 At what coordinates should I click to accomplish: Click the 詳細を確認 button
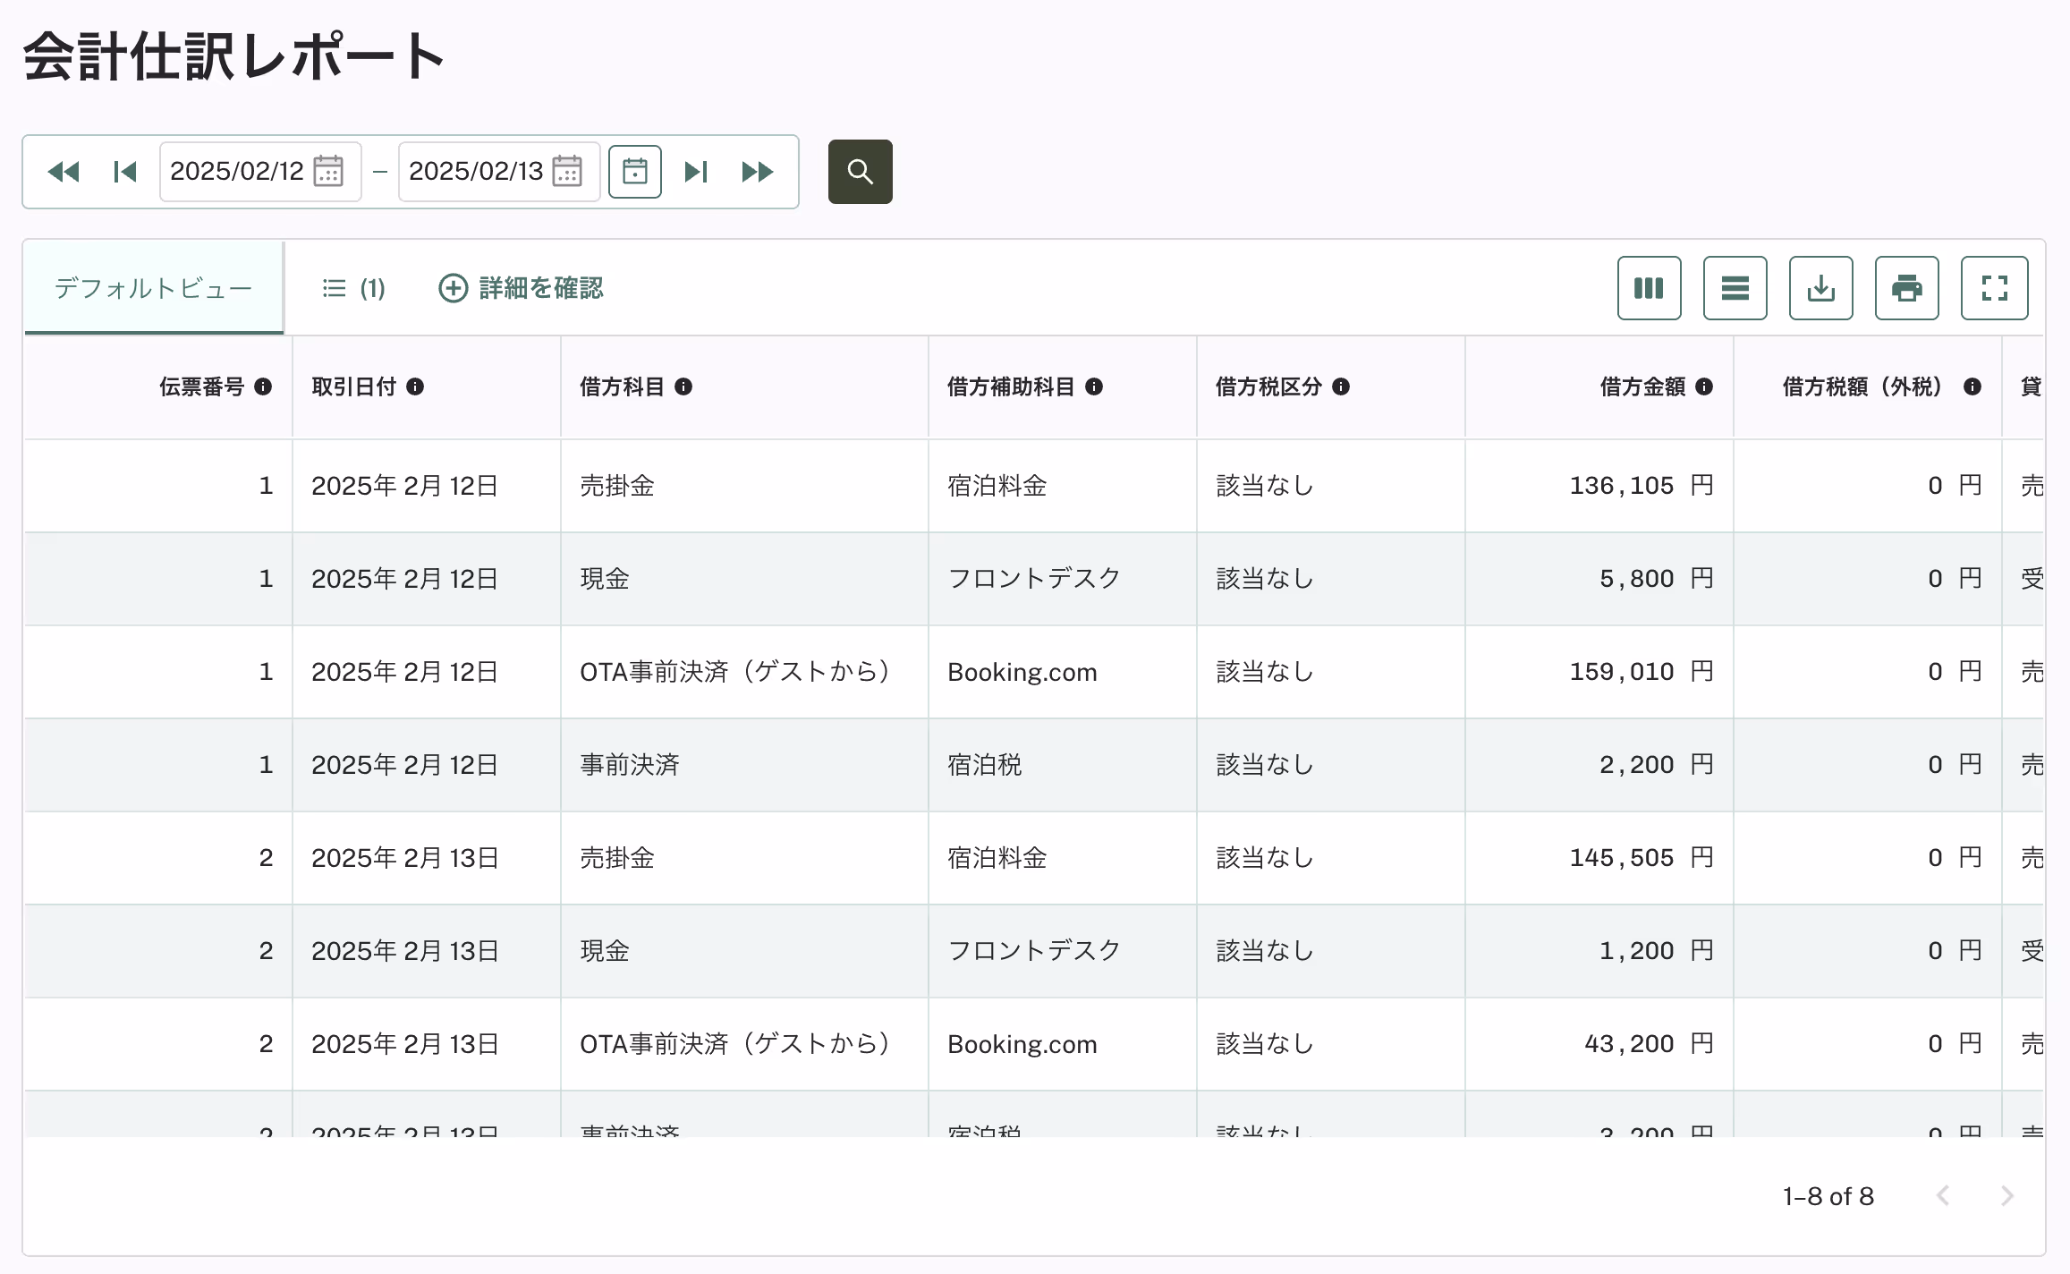(x=522, y=288)
